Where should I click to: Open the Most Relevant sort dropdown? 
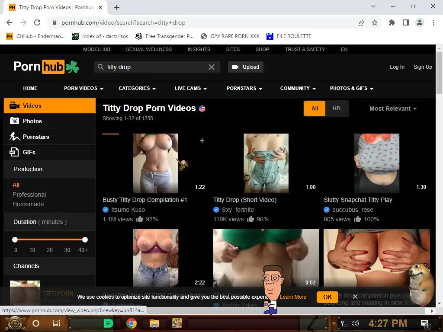pyautogui.click(x=393, y=109)
